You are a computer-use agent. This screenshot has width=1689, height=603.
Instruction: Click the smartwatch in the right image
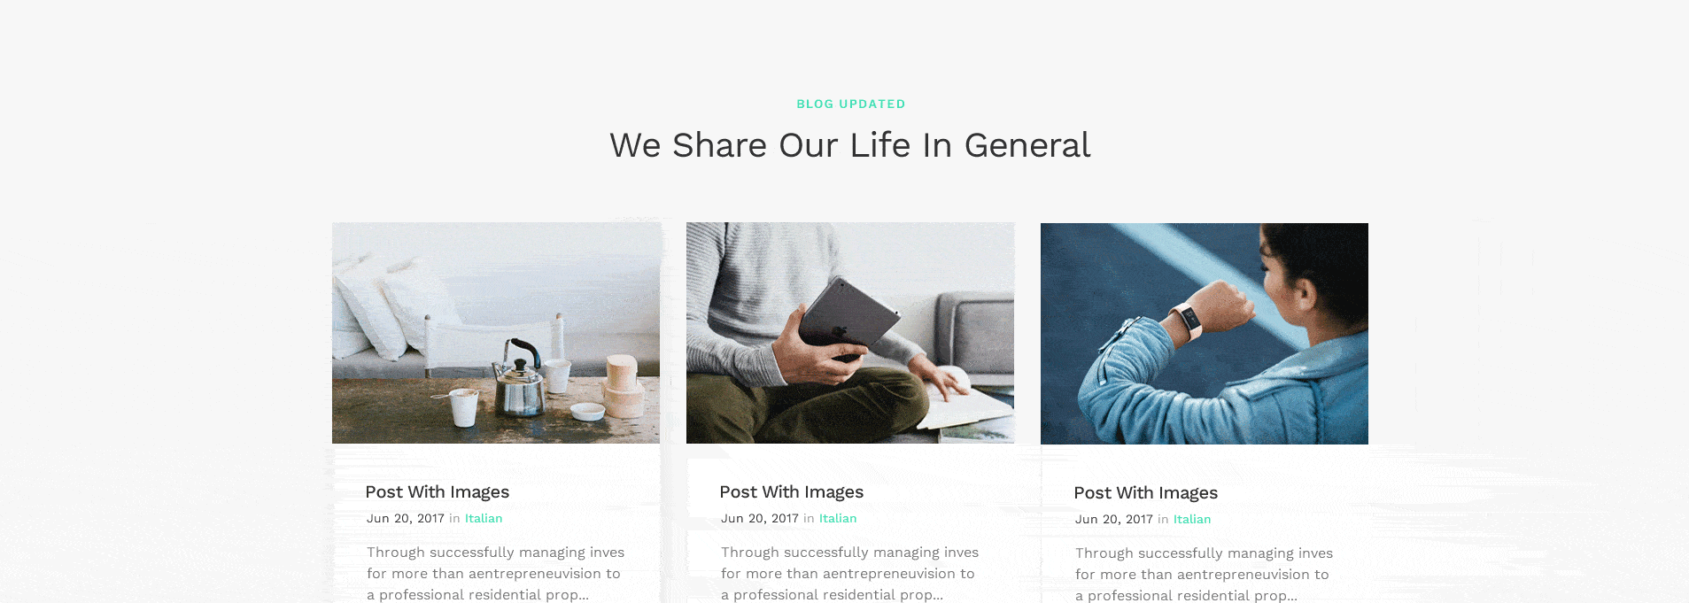tap(1188, 319)
